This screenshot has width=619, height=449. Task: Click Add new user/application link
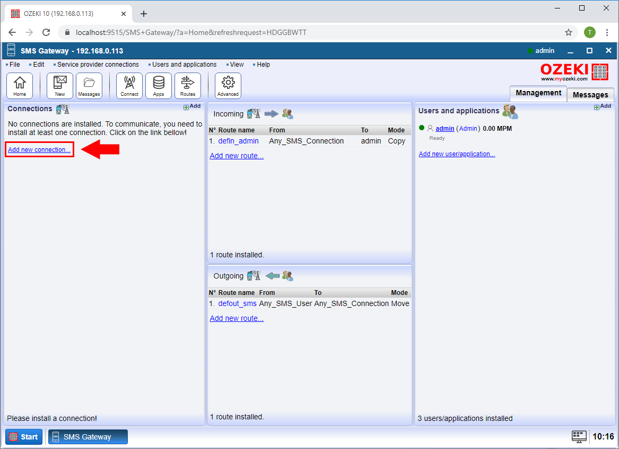(x=457, y=154)
